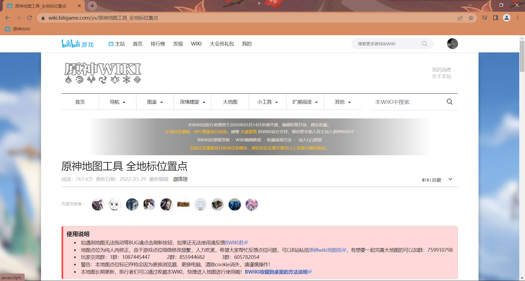Open the Chrome tab search chevron
525x281 pixels.
point(470,5)
